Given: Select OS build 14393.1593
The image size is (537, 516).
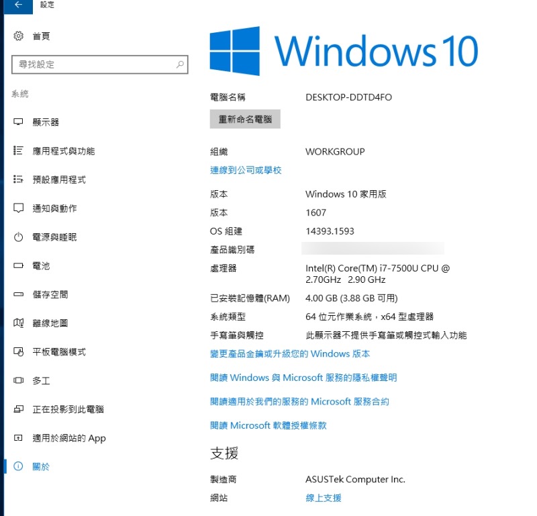Looking at the screenshot, I should pos(330,231).
